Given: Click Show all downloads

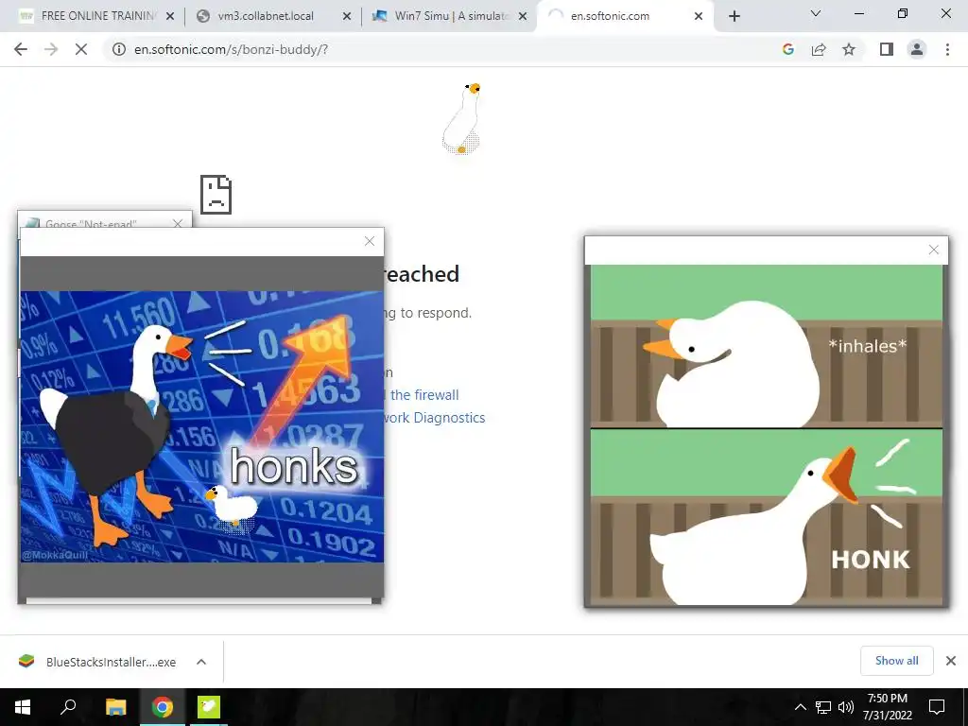Looking at the screenshot, I should click(896, 661).
